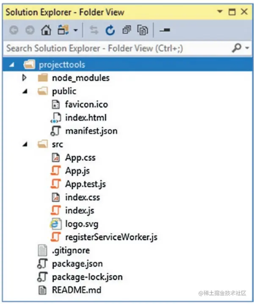Select registerServiceWorker.js file

tap(111, 237)
